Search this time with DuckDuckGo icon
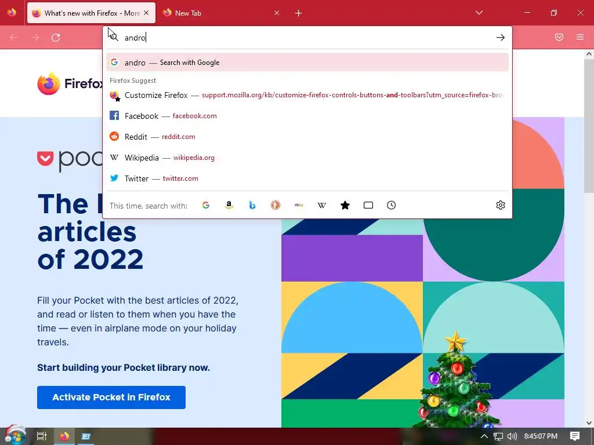594x445 pixels. (276, 205)
